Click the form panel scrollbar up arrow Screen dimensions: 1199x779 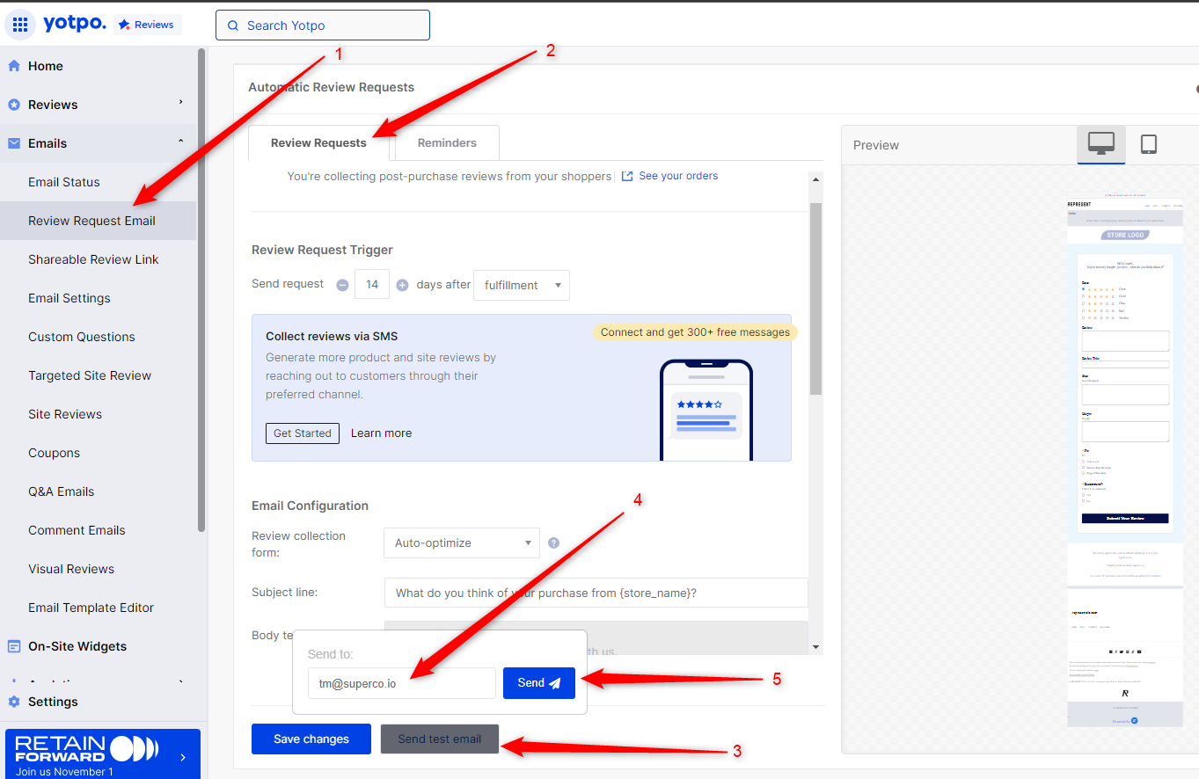[815, 179]
